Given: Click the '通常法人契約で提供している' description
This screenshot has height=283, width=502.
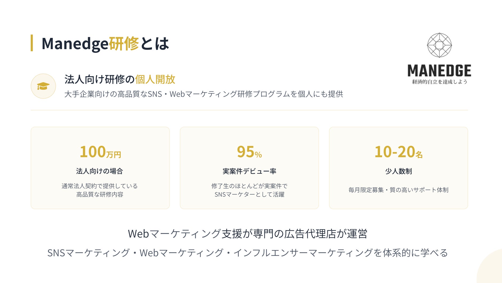Looking at the screenshot, I should click(100, 186).
